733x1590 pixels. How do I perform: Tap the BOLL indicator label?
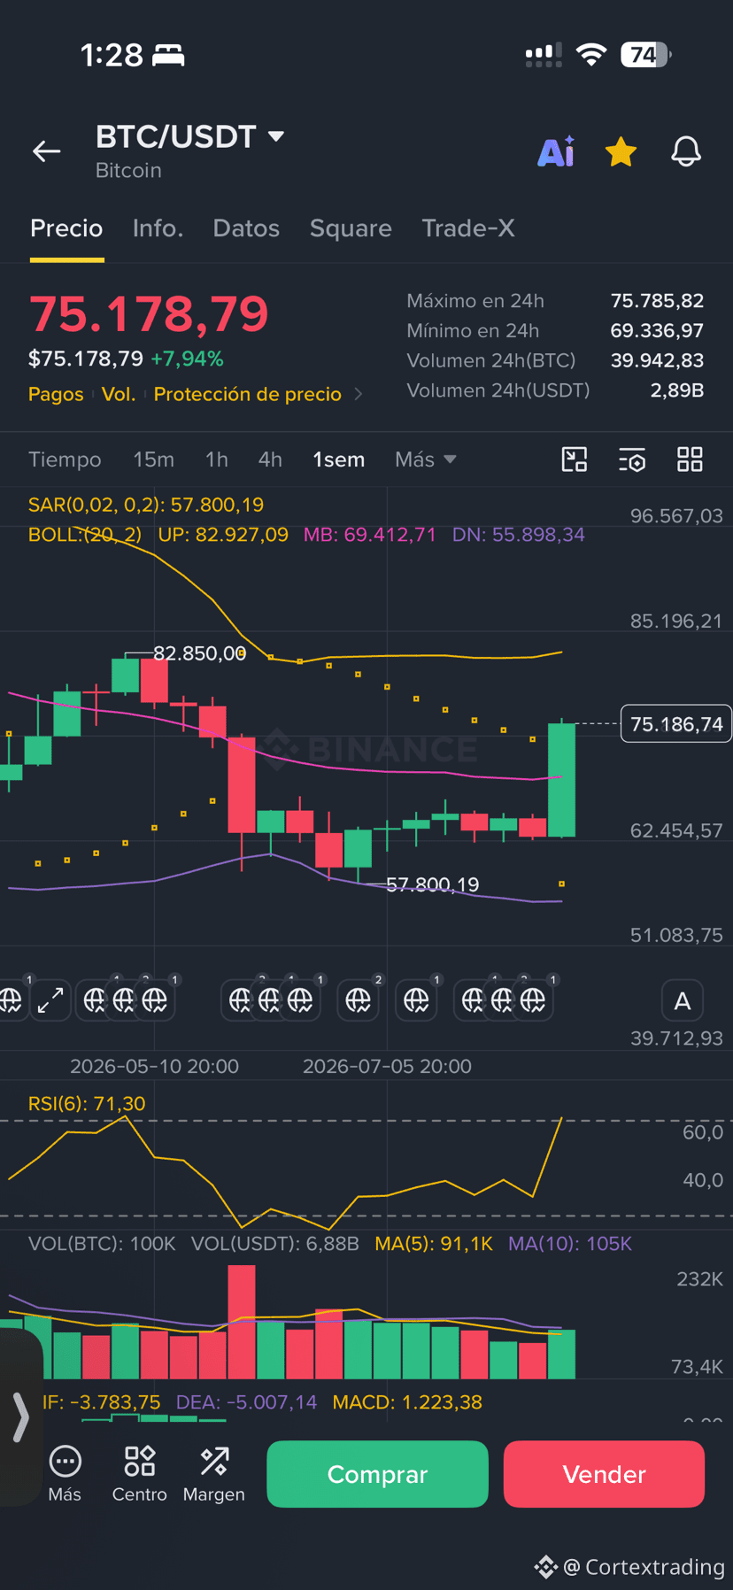click(x=85, y=535)
